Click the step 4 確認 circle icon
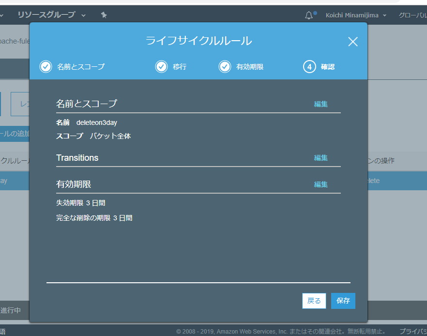 (x=309, y=67)
